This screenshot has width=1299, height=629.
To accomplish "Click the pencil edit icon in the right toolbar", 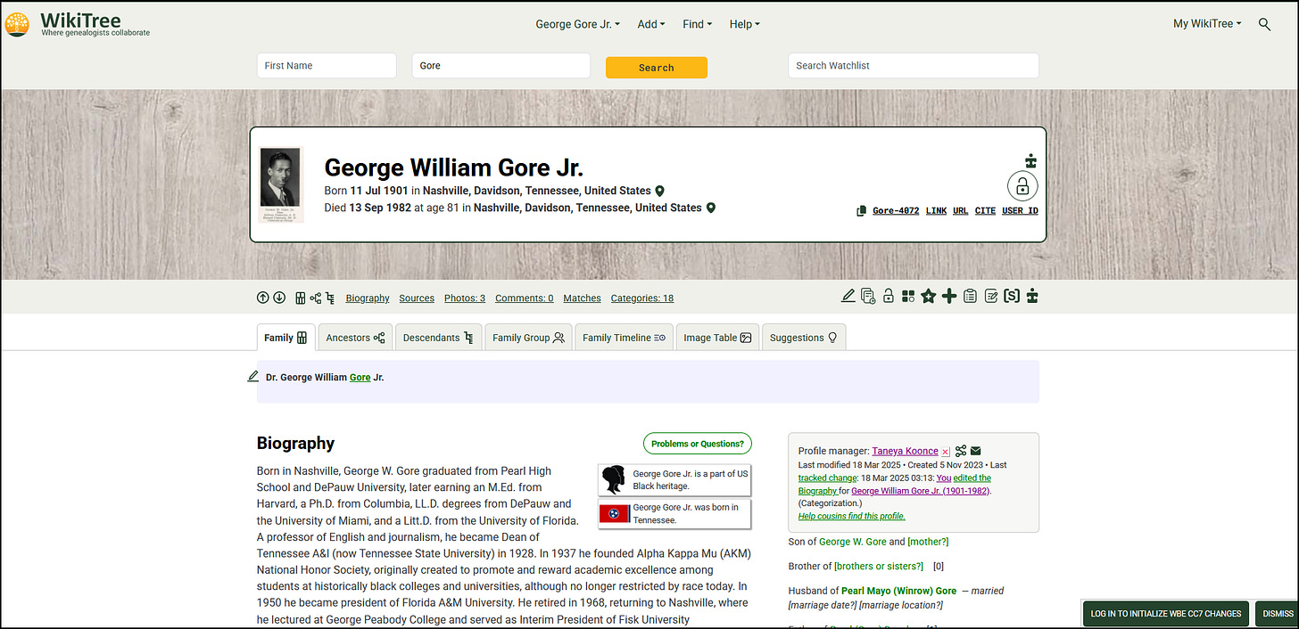I will [848, 296].
